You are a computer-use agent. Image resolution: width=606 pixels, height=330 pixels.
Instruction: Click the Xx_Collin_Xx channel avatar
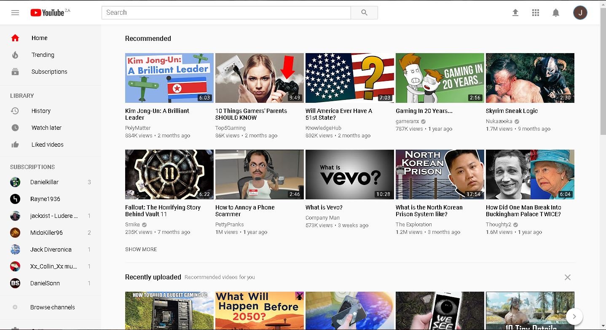pos(15,266)
